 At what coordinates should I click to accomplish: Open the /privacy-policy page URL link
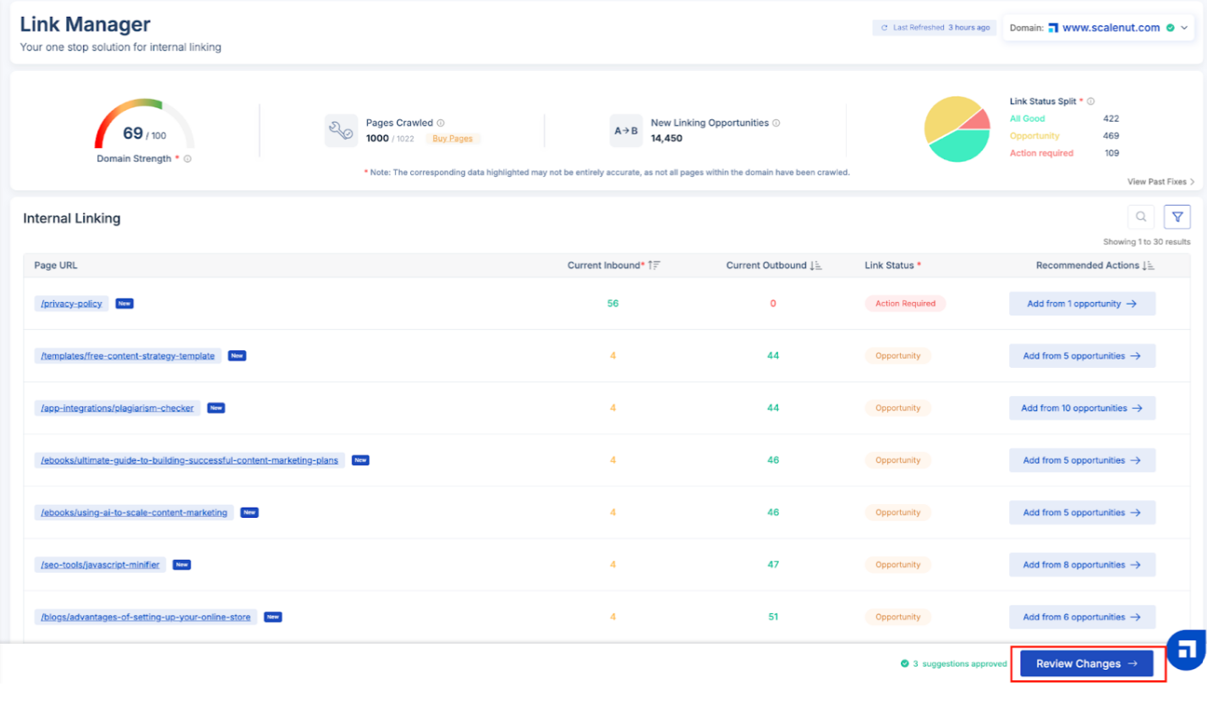(x=71, y=304)
